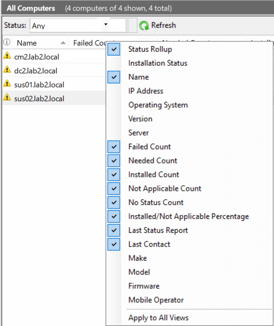Click the information icon column header

pyautogui.click(x=7, y=42)
